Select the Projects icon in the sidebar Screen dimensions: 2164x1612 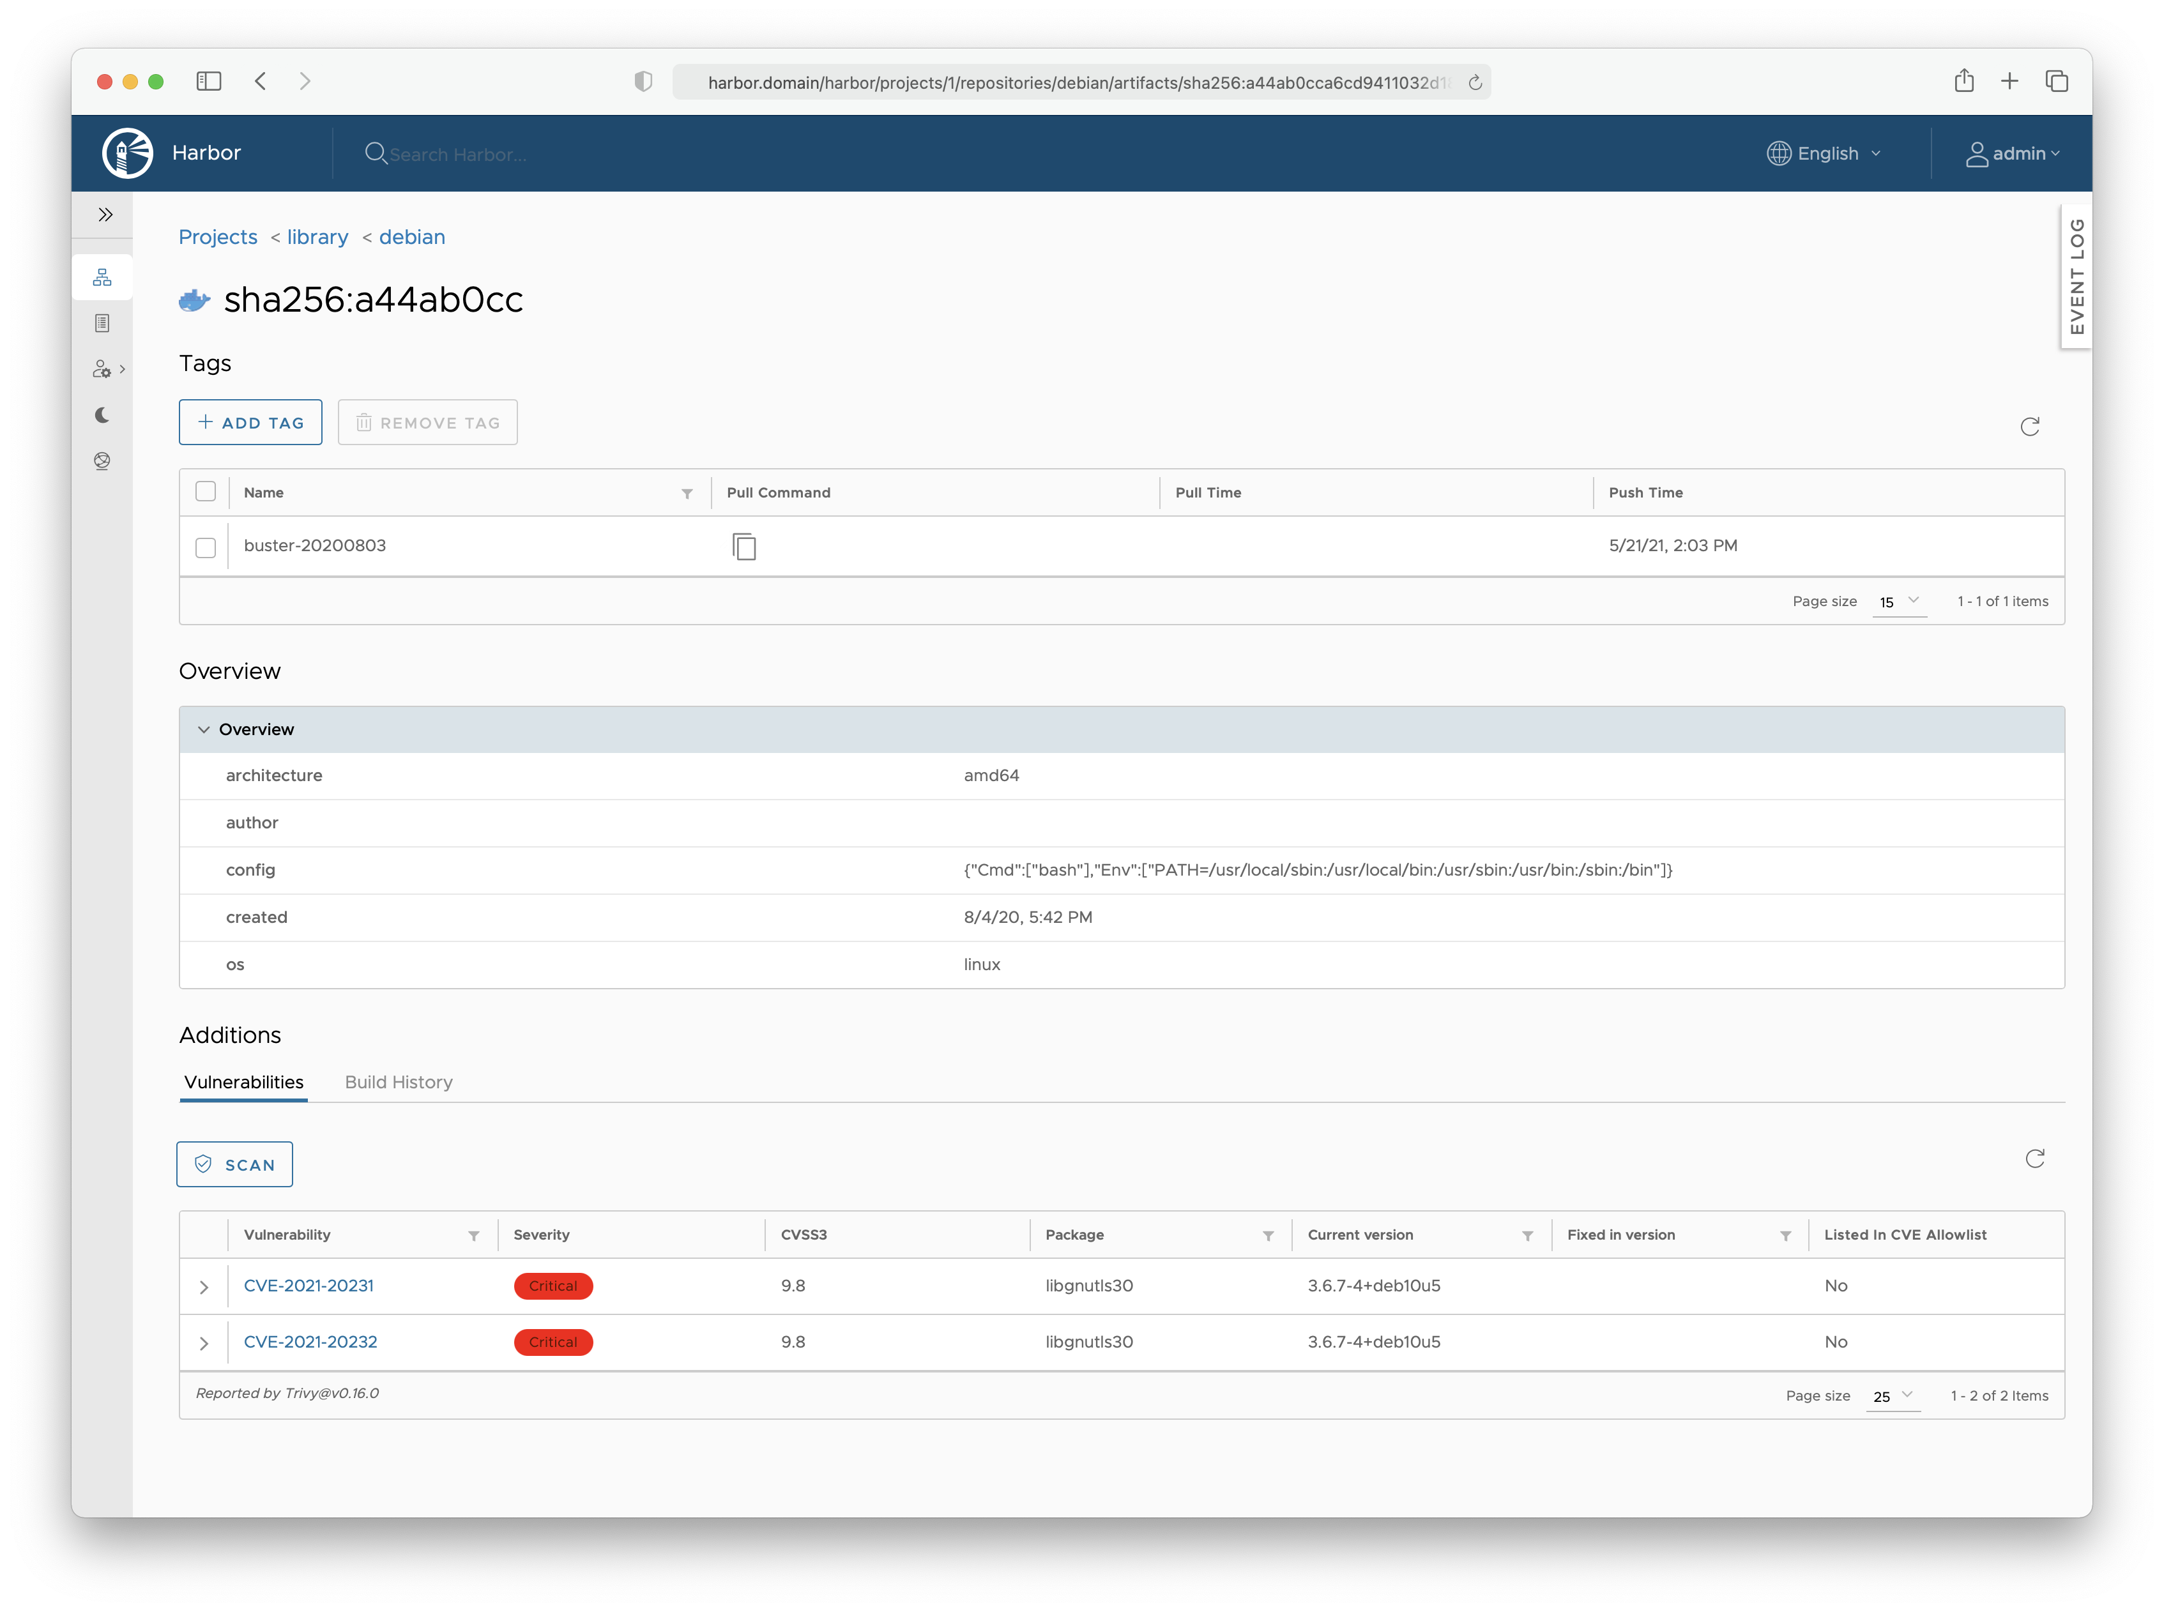102,276
